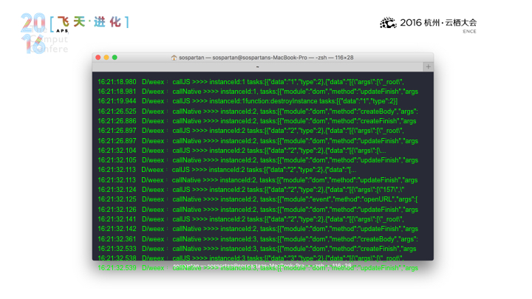Click the createBody line for instanceId:3
The width and height of the screenshot is (532, 299).
tap(258, 239)
